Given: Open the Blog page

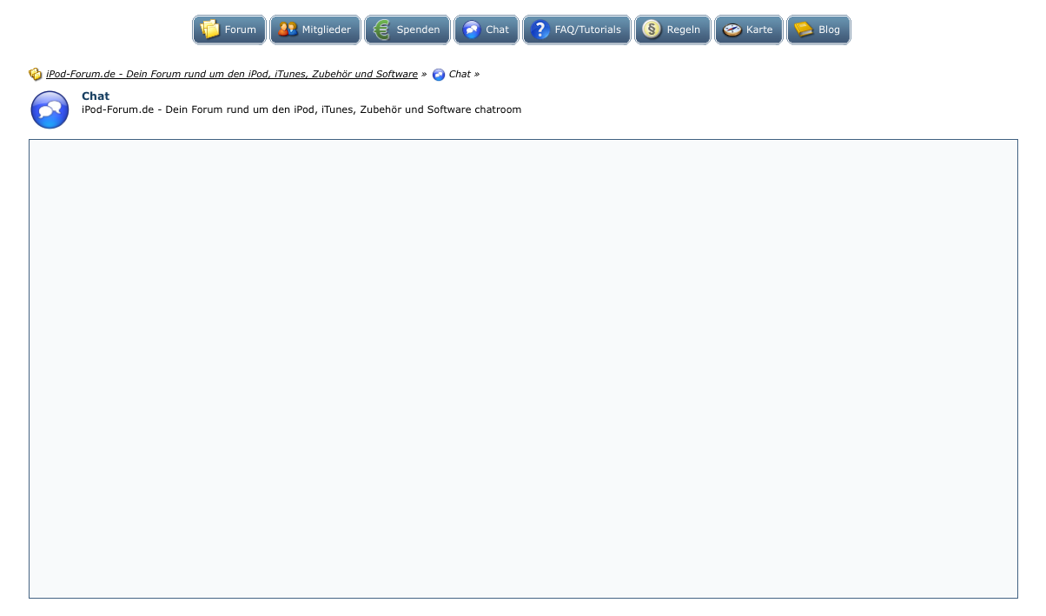Looking at the screenshot, I should point(818,30).
